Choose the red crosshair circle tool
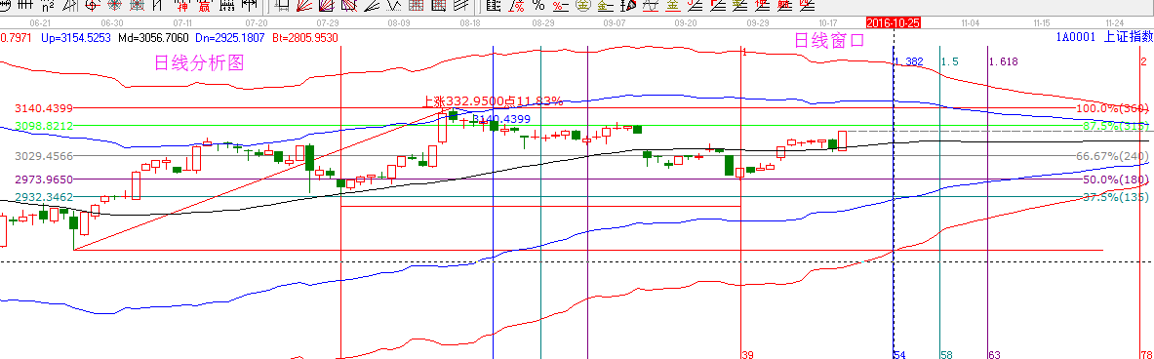The width and height of the screenshot is (1154, 359). [93, 5]
